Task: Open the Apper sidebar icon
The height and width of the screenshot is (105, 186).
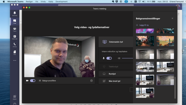Action: [15, 97]
